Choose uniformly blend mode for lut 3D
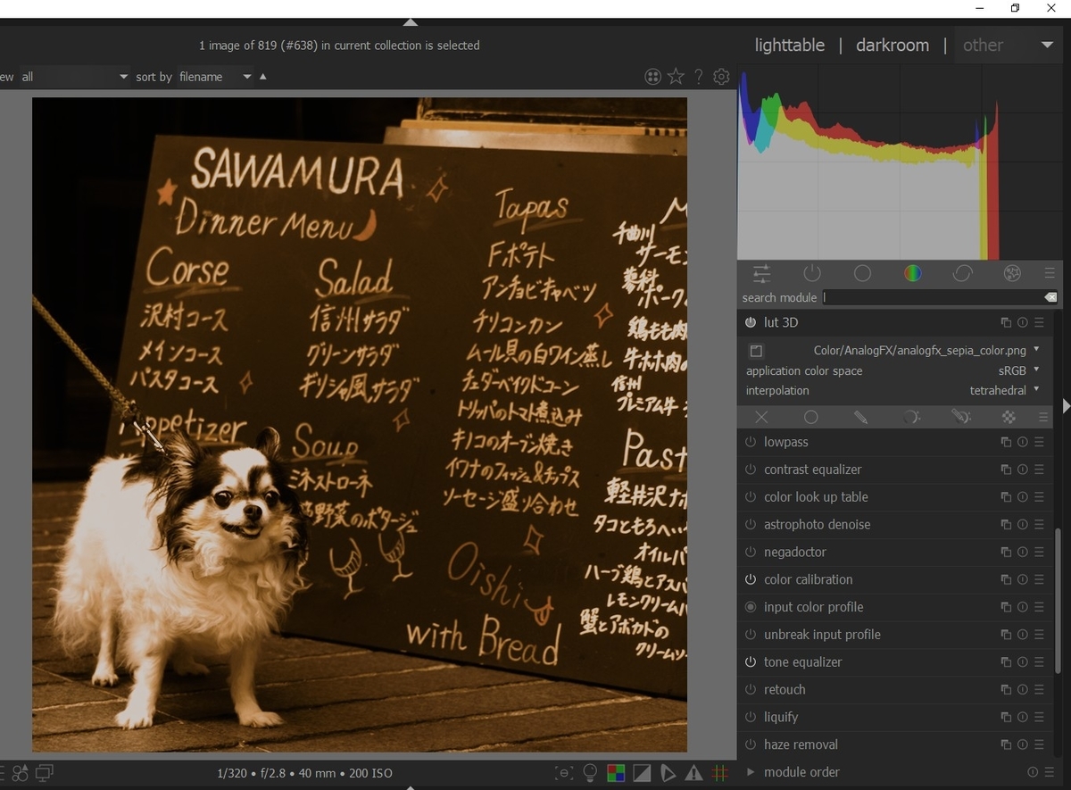This screenshot has width=1071, height=790. click(811, 417)
